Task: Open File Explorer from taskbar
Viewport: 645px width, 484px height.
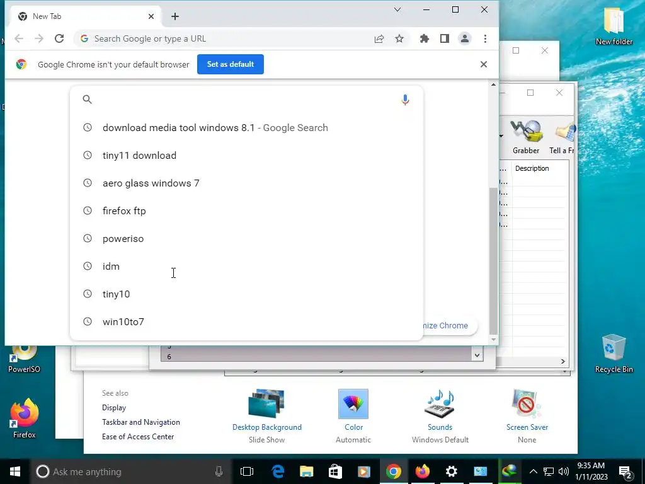Action: pyautogui.click(x=307, y=471)
